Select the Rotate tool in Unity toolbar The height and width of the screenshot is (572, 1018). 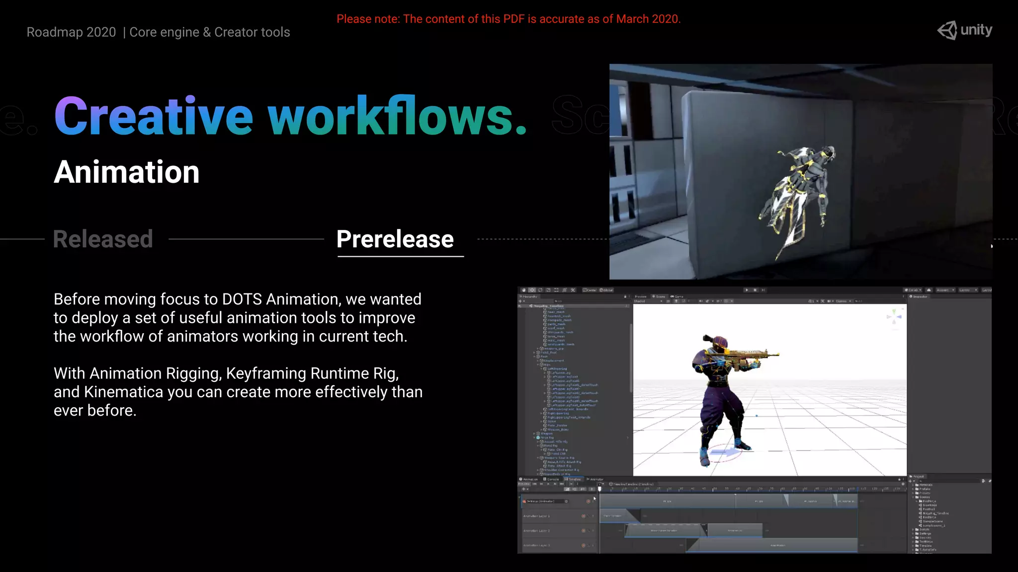[x=540, y=290]
